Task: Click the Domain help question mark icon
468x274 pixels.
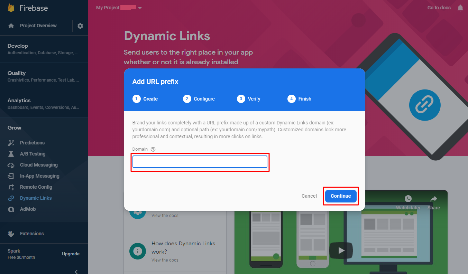Action: pyautogui.click(x=153, y=149)
